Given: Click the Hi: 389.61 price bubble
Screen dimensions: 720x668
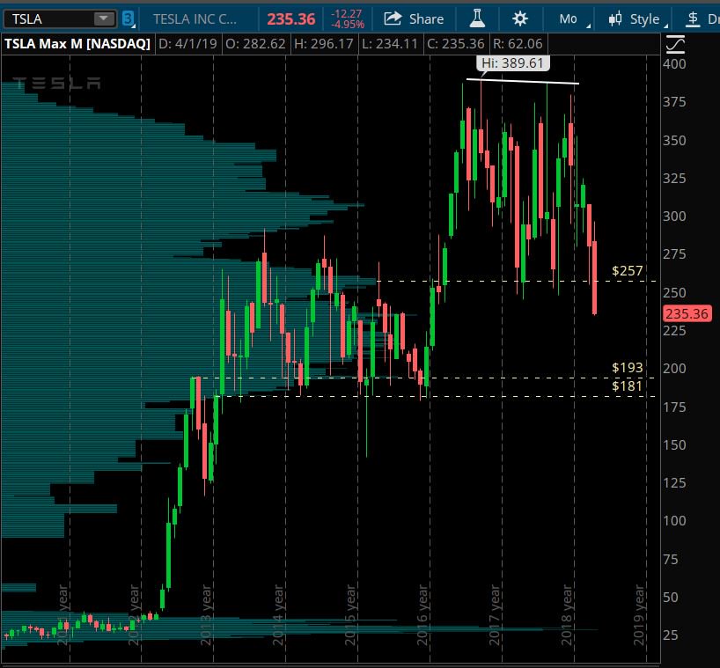Looking at the screenshot, I should point(512,62).
